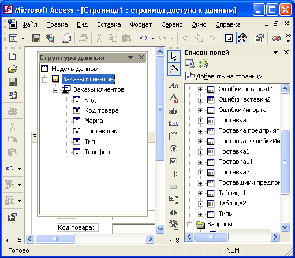The width and height of the screenshot is (295, 258).
Task: Select the Option Button tool
Action: pyautogui.click(x=174, y=148)
